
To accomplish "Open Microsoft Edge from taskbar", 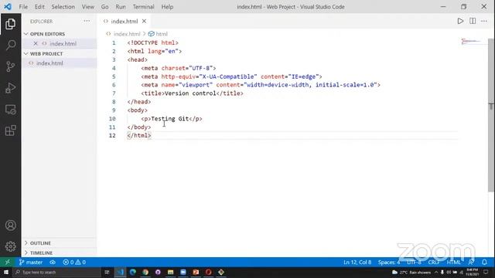I will [133, 272].
